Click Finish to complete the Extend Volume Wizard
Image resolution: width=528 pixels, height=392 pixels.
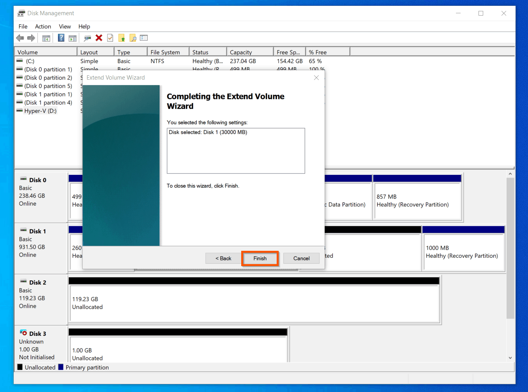[x=260, y=258]
